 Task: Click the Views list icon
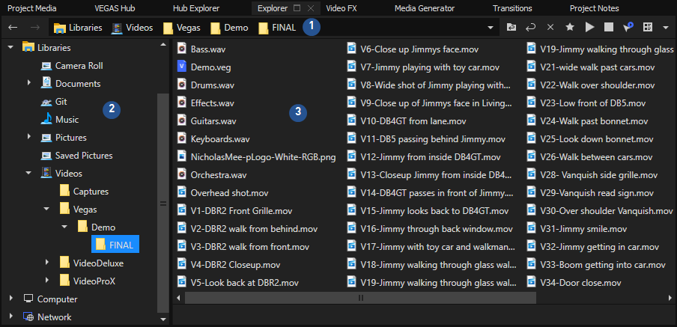(648, 27)
